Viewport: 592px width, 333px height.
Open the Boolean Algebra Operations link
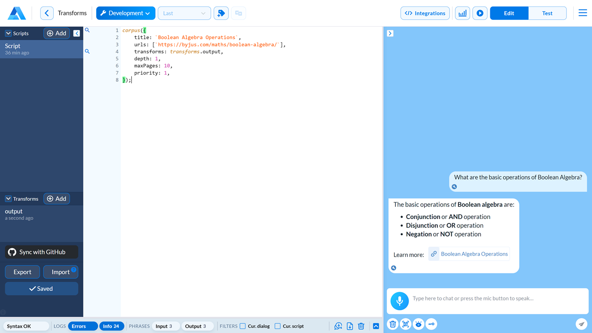tap(474, 254)
